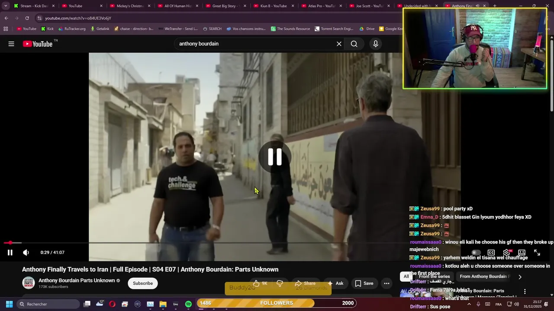The image size is (554, 311).
Task: Clear the search text with the X
Action: pos(339,44)
